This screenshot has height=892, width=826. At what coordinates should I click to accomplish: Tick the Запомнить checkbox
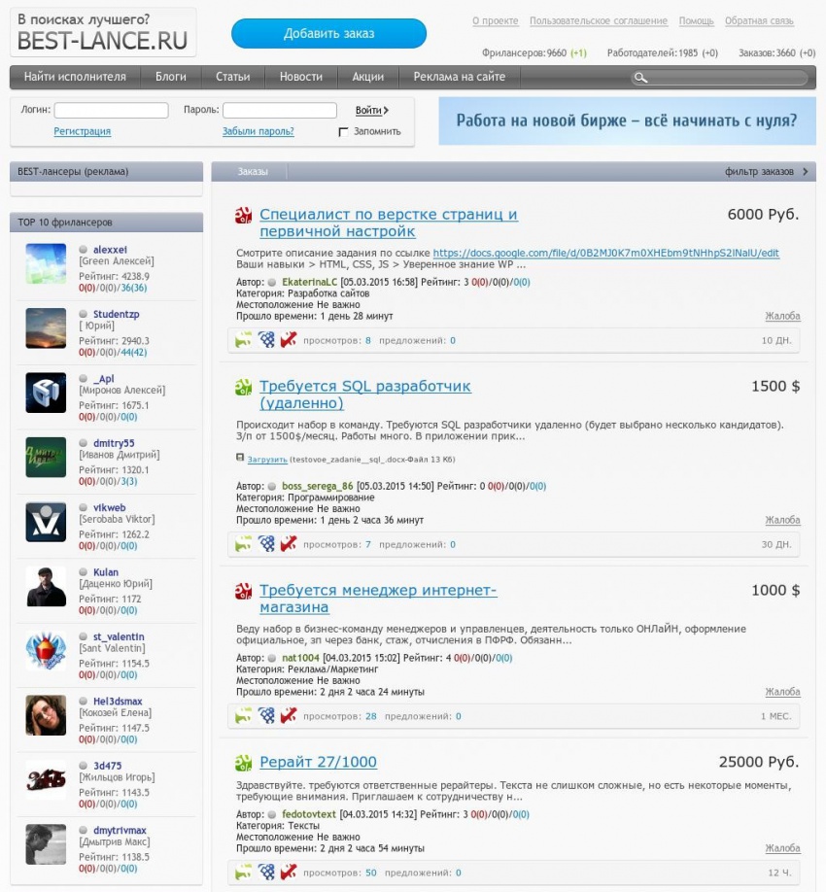343,132
